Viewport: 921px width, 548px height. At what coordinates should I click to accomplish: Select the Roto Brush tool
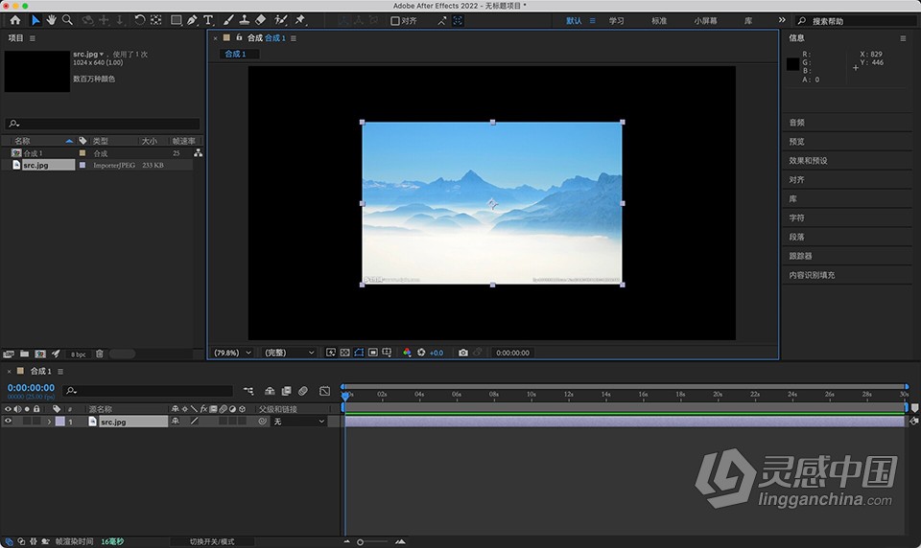tap(281, 20)
